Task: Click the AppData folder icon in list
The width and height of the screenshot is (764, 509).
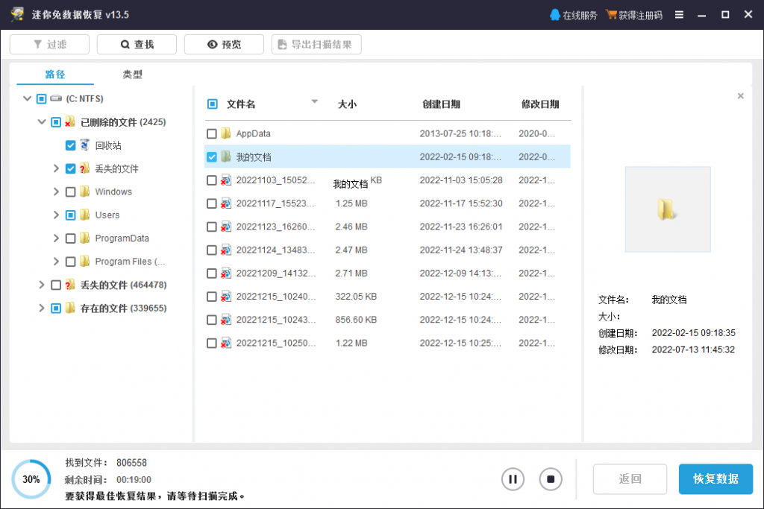Action: (x=225, y=133)
